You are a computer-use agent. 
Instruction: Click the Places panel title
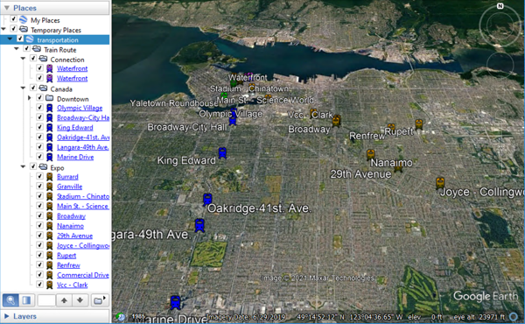click(24, 8)
